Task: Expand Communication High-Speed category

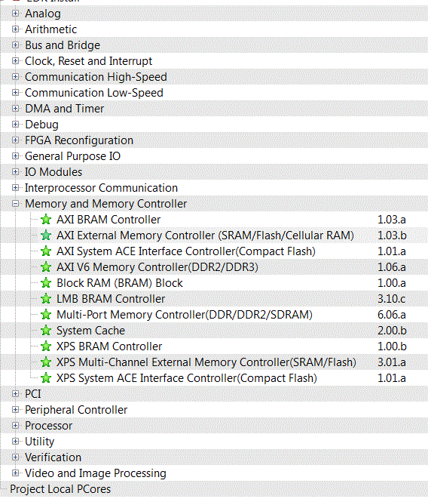Action: pyautogui.click(x=15, y=77)
